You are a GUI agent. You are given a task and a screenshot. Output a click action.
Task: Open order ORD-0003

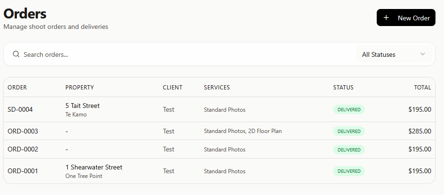click(23, 131)
